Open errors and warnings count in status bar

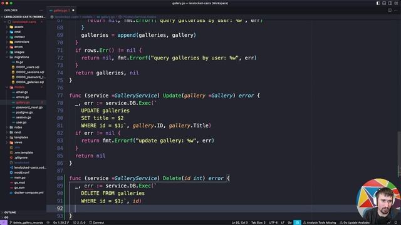[x=80, y=222]
